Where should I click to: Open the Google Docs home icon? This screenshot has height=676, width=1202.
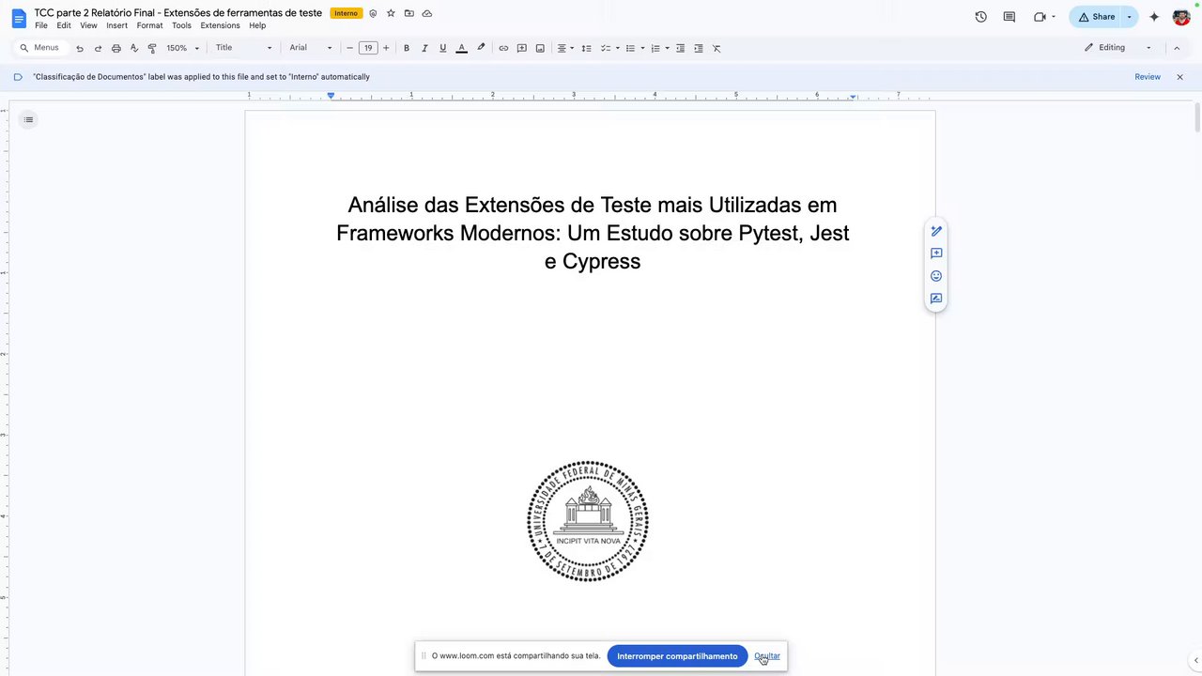pos(18,18)
